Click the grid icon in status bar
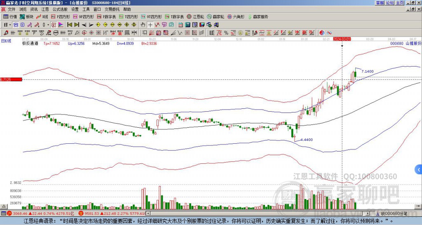422x225 pixels. click(x=3, y=214)
